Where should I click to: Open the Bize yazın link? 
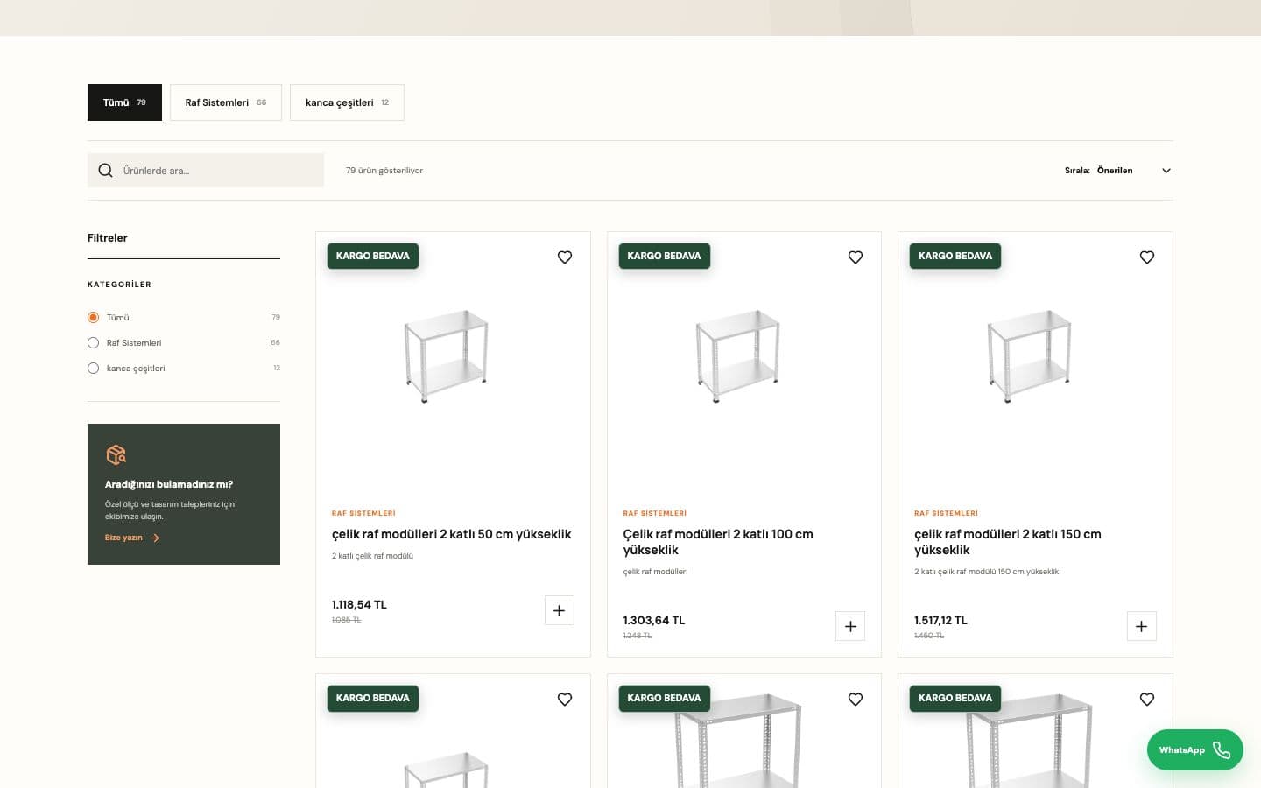(132, 538)
